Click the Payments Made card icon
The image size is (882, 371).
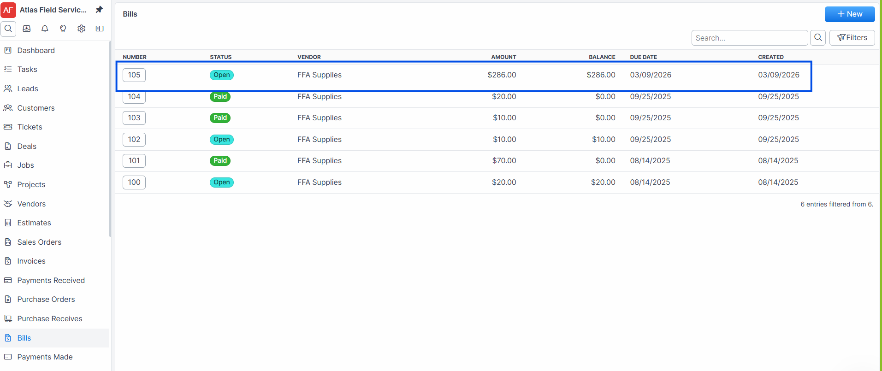(8, 357)
